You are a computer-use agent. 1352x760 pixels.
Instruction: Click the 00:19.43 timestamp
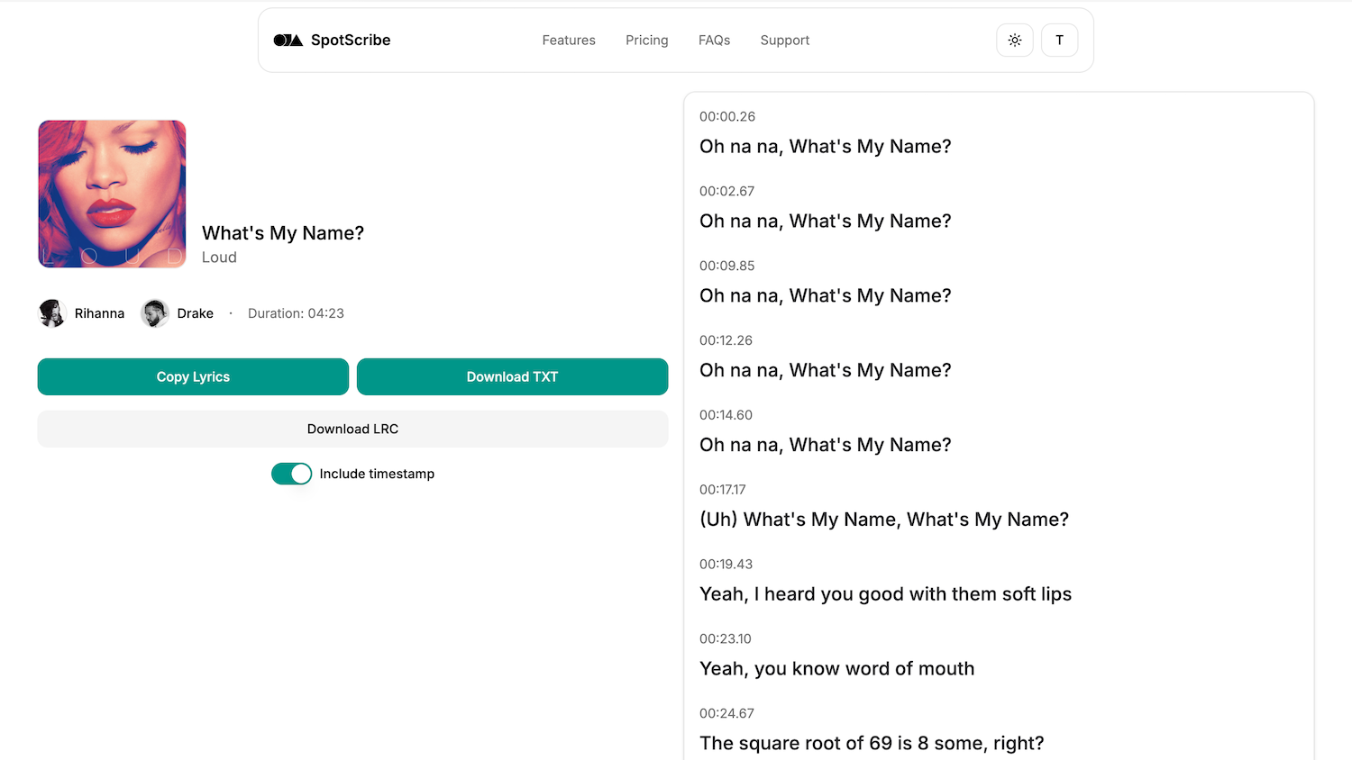coord(726,565)
